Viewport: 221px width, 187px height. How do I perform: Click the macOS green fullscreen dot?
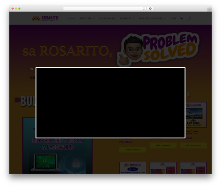pos(19,8)
